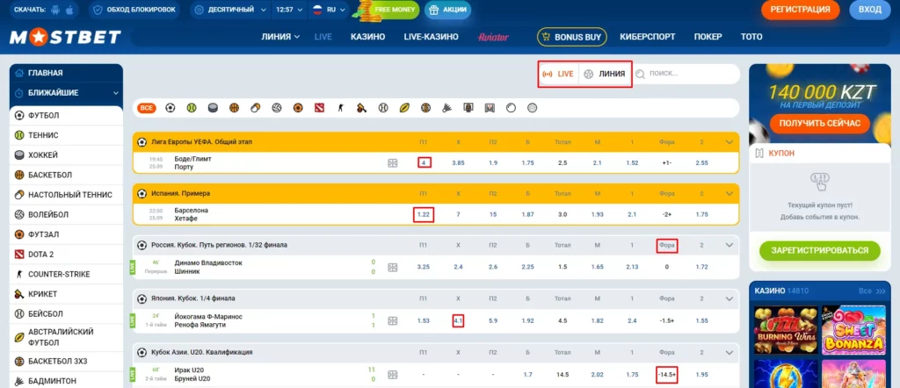Select the ВСЕ filter for all sports
The width and height of the screenshot is (900, 388).
[147, 108]
